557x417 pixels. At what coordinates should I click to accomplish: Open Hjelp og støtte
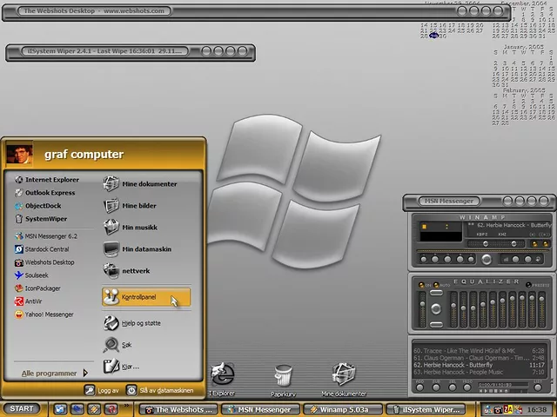point(131,323)
